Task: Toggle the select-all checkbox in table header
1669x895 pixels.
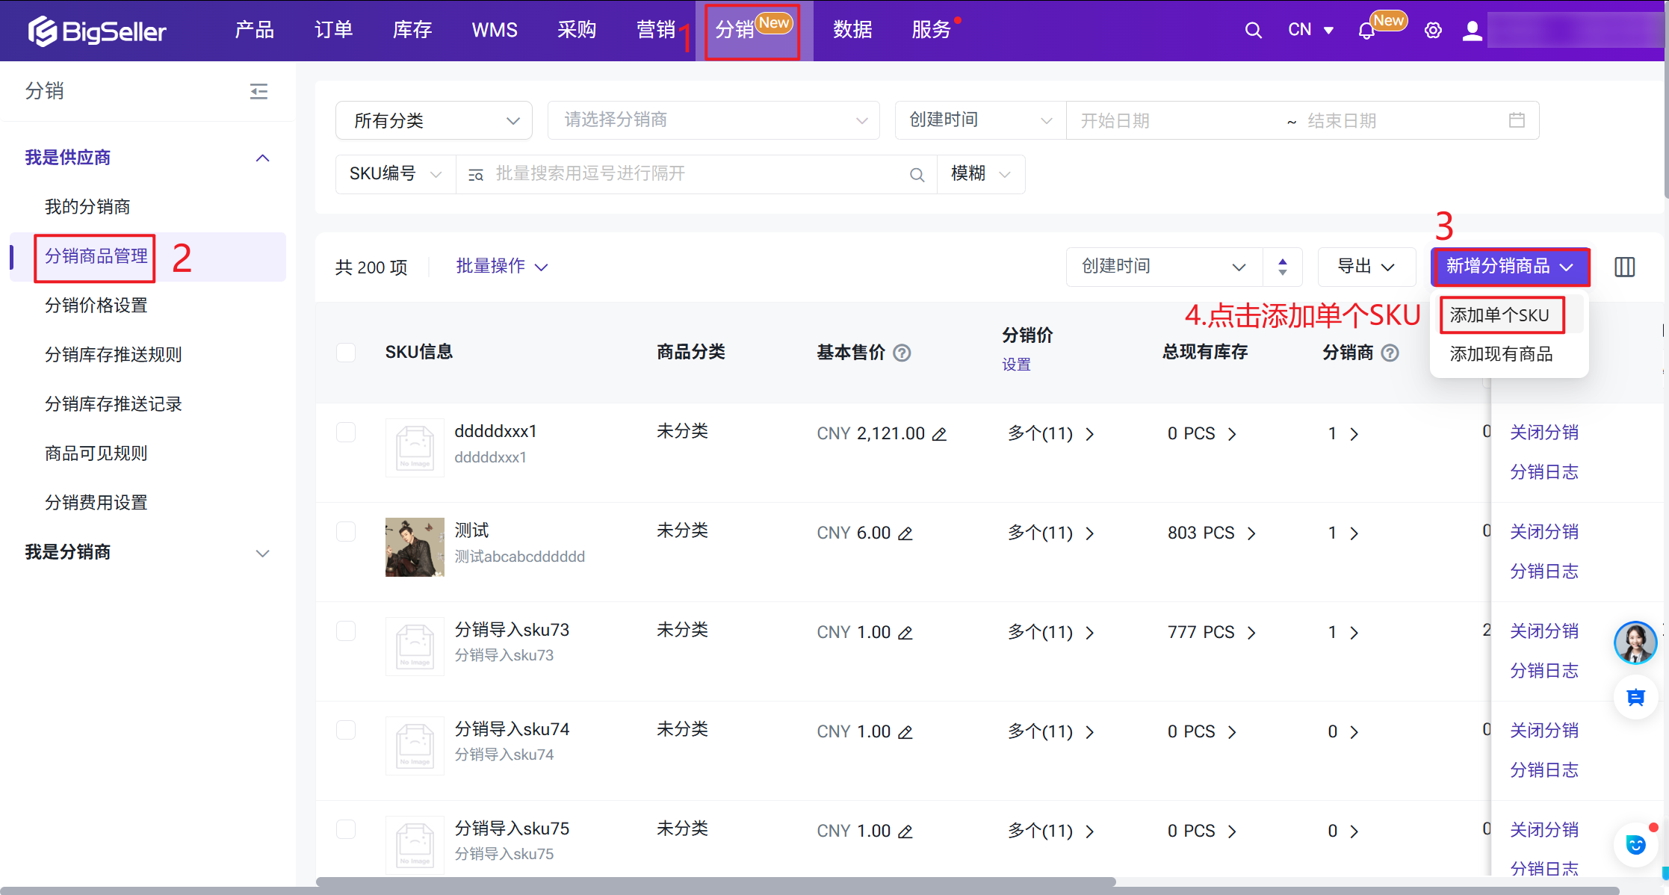Action: (346, 353)
